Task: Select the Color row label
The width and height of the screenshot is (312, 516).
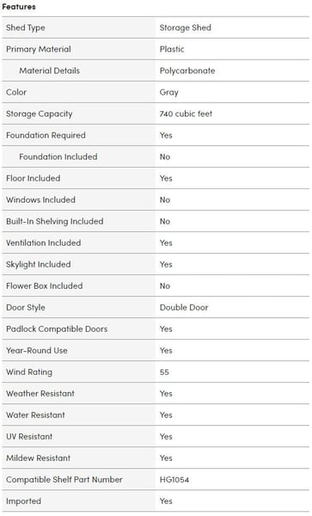Action: pyautogui.click(x=16, y=92)
